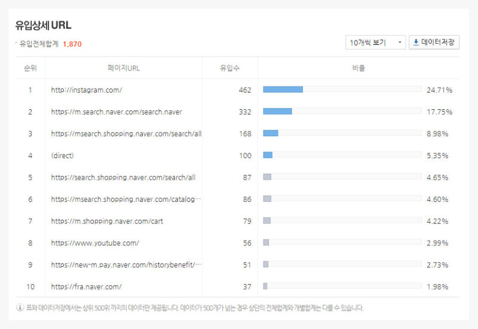Open the m.search.naver.com/search.naver link

117,112
